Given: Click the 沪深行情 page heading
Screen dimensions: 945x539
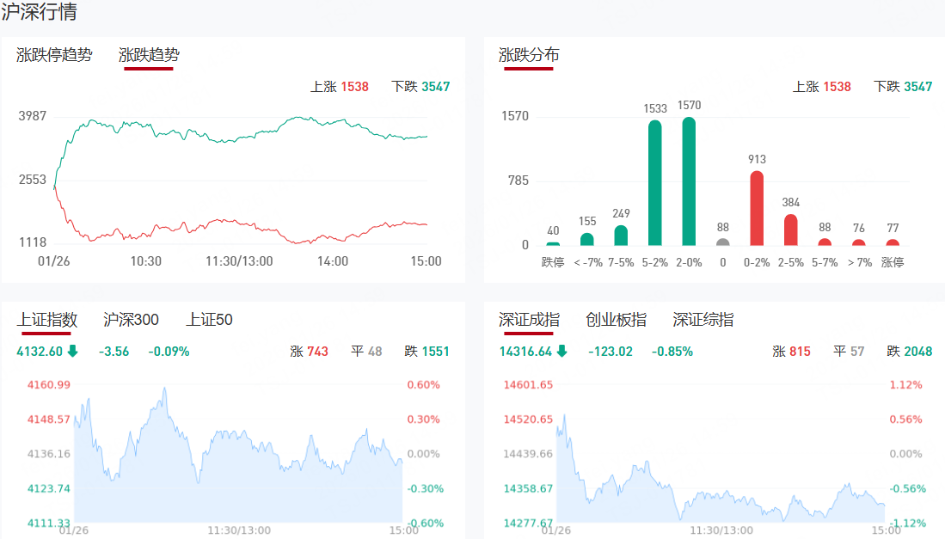Looking at the screenshot, I should pyautogui.click(x=40, y=11).
